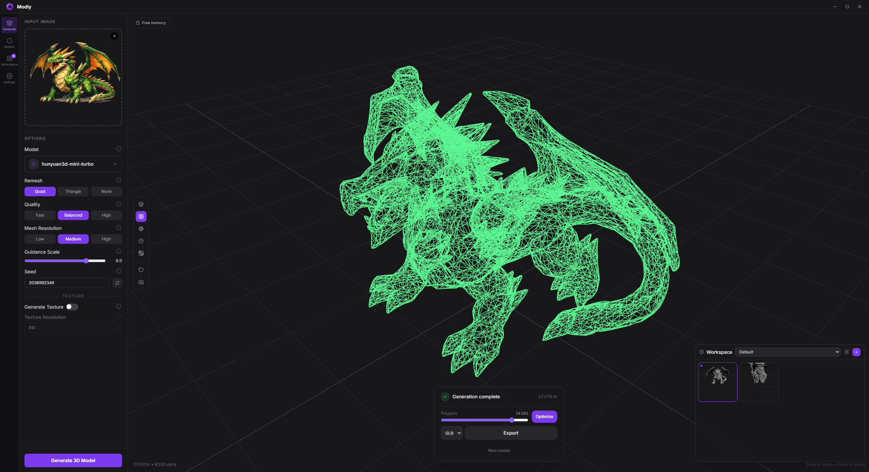This screenshot has height=472, width=869.
Task: Enable the Generate Texture switch
Action: [x=72, y=307]
